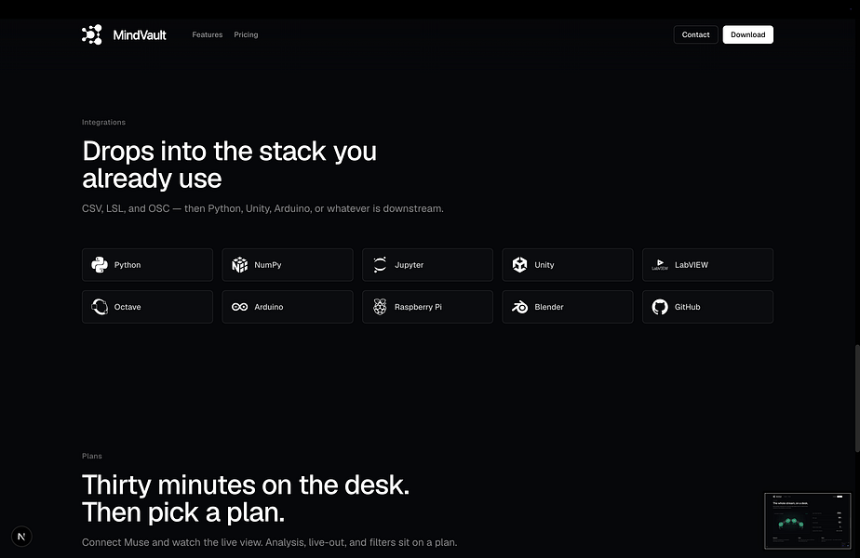Click the MindVault logo icon
The height and width of the screenshot is (558, 860).
[91, 34]
